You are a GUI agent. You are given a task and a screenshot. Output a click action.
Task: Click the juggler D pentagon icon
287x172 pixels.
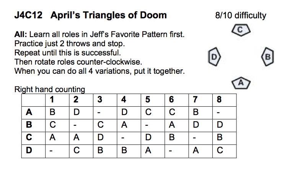point(214,57)
